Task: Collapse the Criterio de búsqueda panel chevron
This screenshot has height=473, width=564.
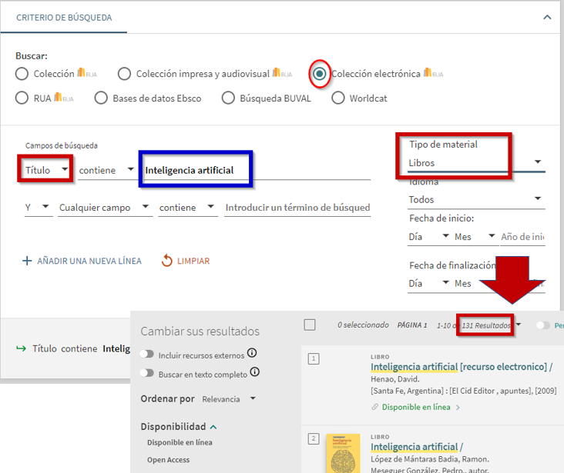Action: tap(547, 17)
